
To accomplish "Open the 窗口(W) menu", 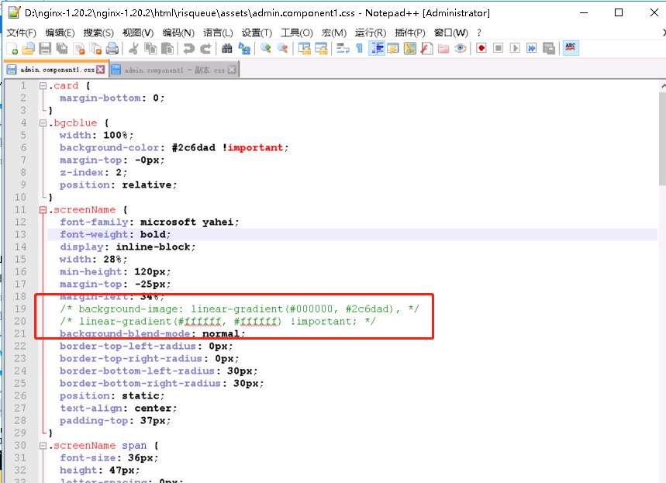I will (450, 33).
